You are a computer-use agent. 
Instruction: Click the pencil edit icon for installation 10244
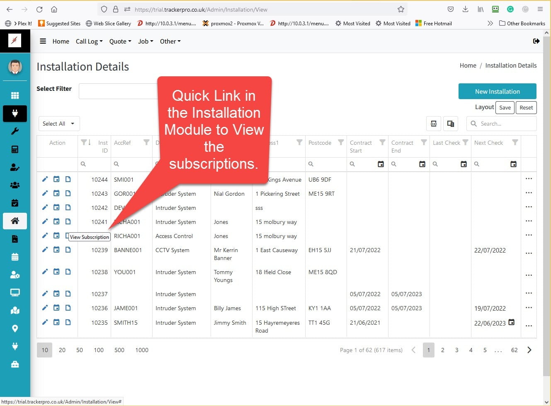[x=45, y=179]
